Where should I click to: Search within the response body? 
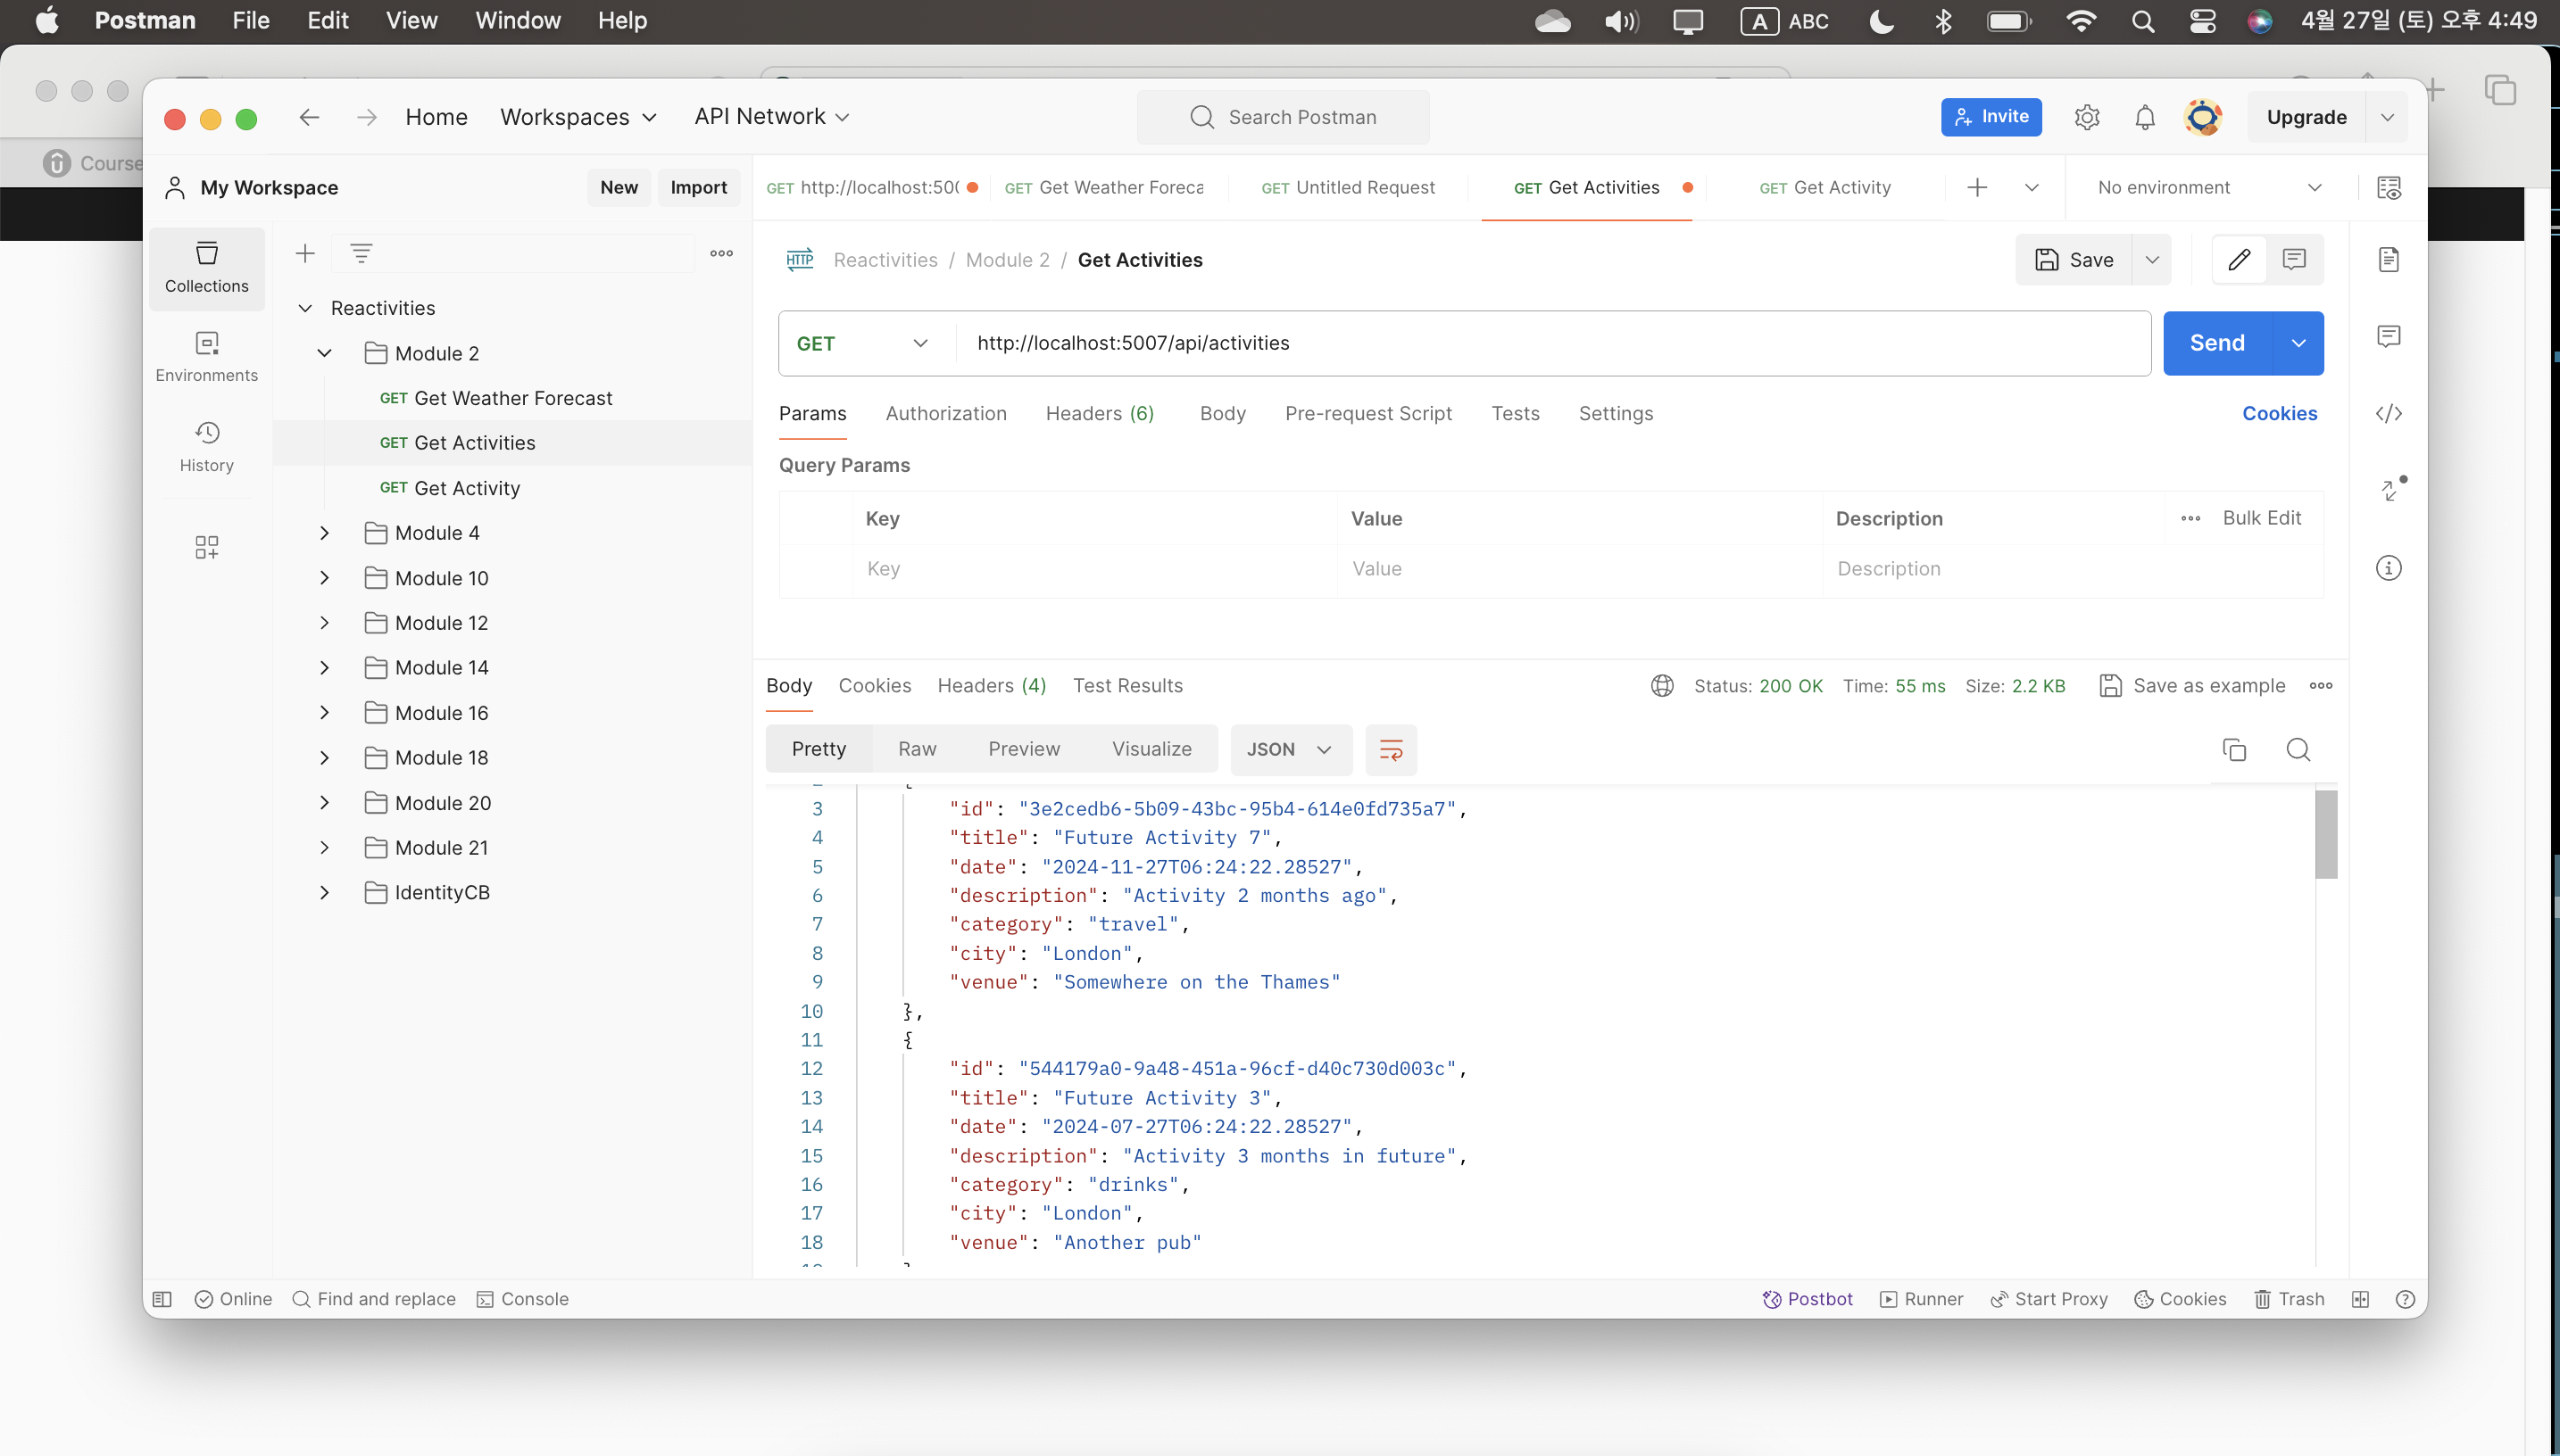tap(2298, 748)
